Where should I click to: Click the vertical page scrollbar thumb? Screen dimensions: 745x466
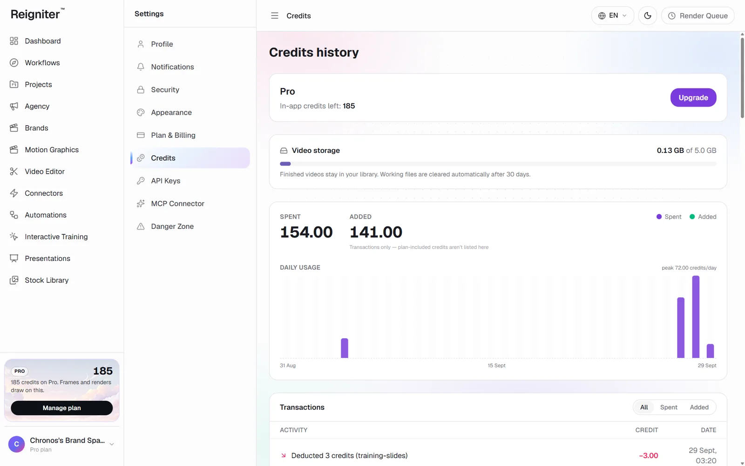click(742, 78)
